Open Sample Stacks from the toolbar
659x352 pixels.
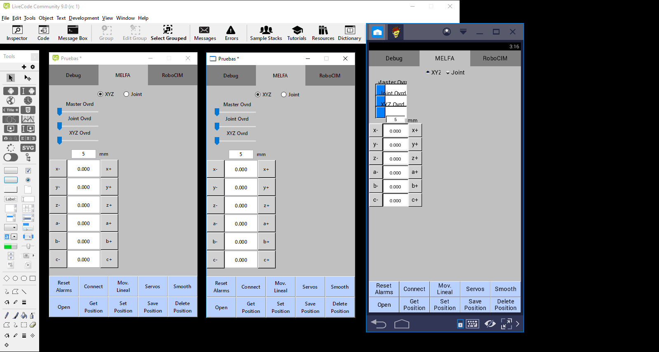click(x=266, y=33)
